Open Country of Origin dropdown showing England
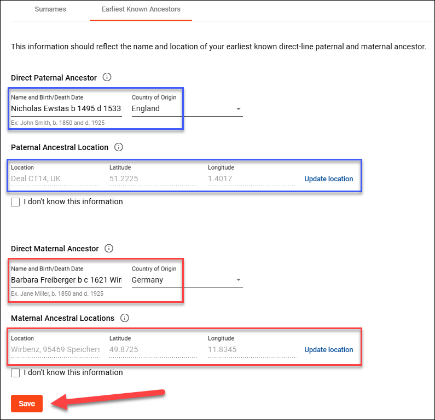 click(187, 108)
